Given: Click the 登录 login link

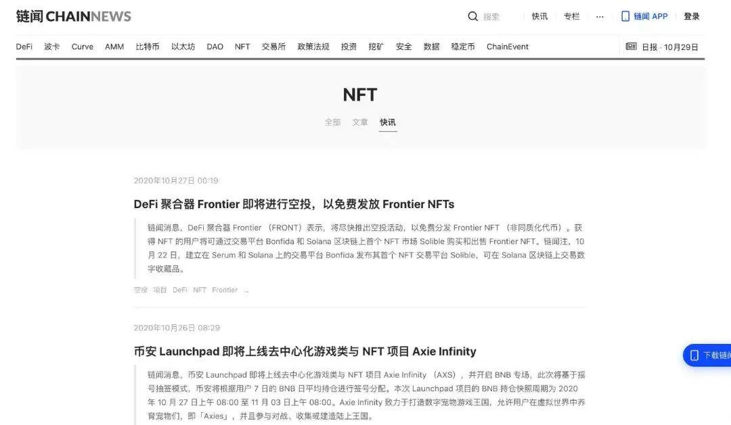Looking at the screenshot, I should coord(692,16).
